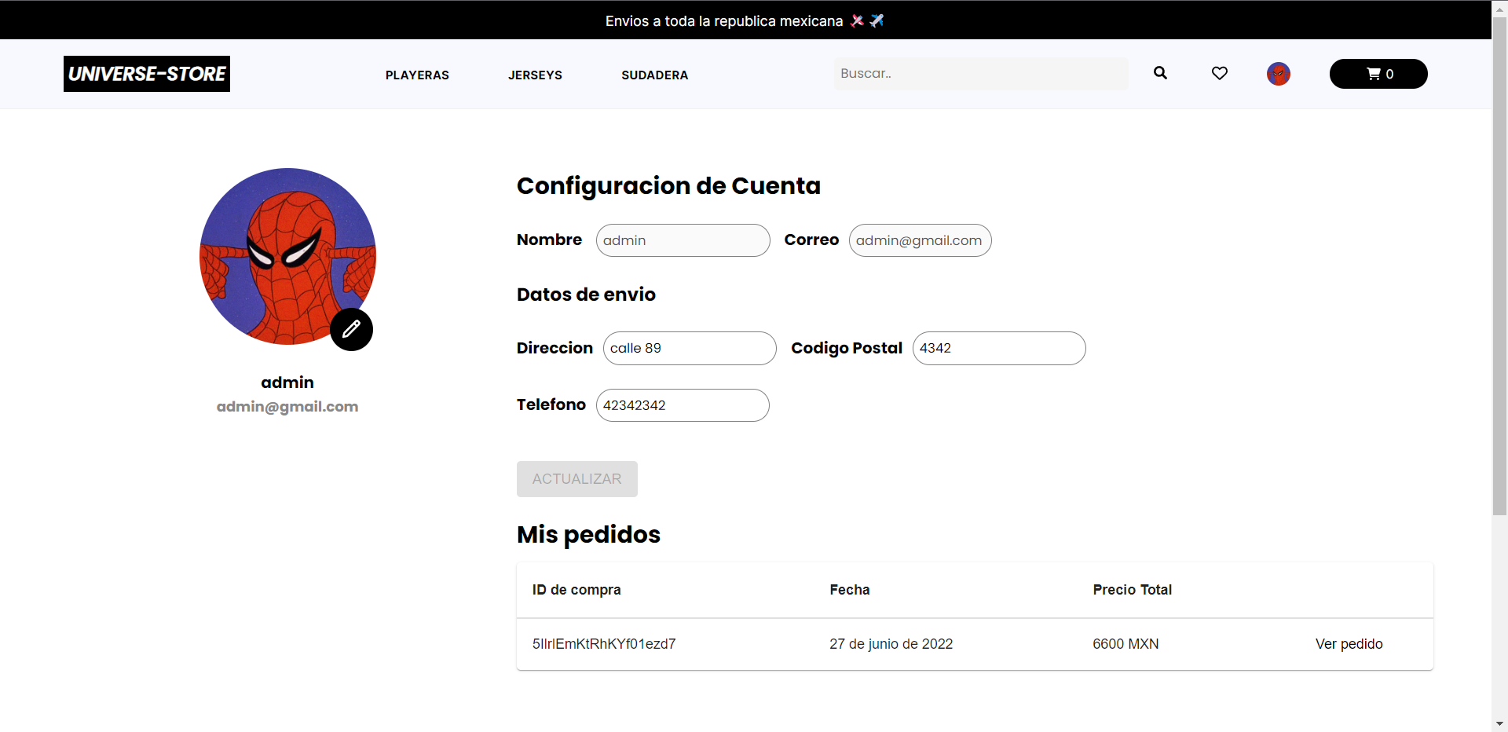The height and width of the screenshot is (732, 1508).
Task: Open the wishlist heart icon
Action: [x=1219, y=73]
